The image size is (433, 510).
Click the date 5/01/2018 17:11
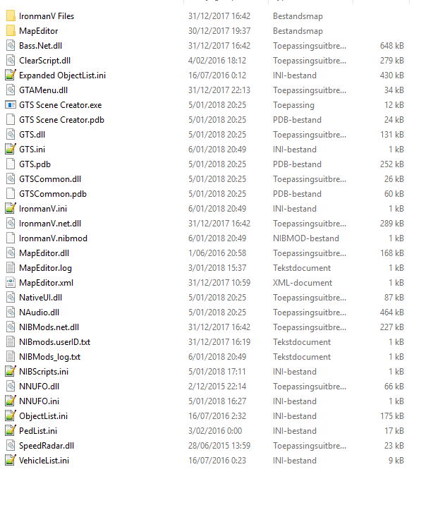point(216,372)
